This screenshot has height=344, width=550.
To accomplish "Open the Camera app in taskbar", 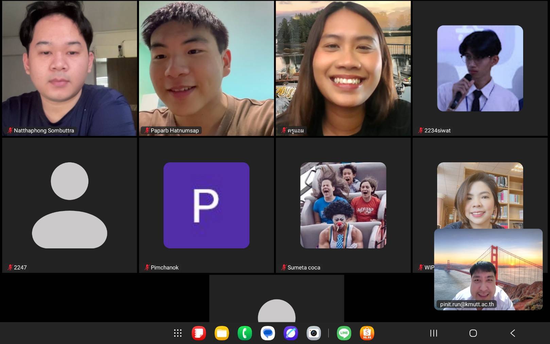I will point(313,333).
